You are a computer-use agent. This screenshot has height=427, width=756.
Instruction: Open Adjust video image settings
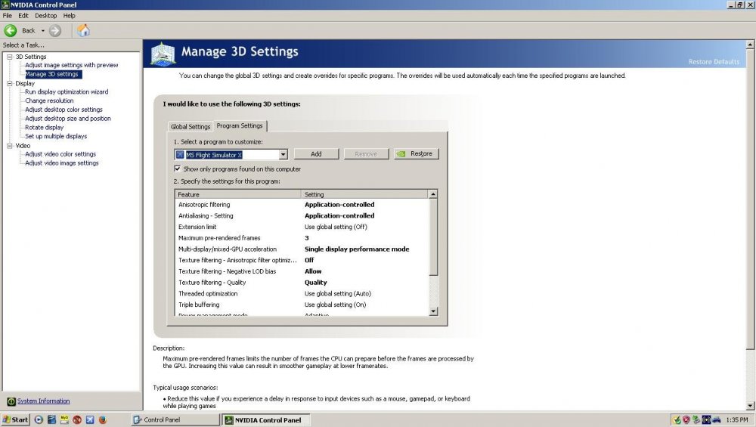(x=62, y=163)
